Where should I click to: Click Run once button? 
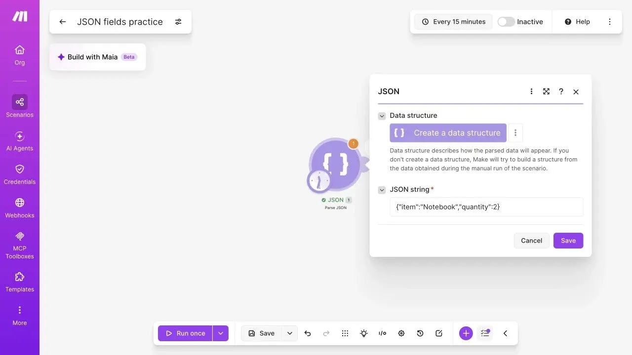coord(185,333)
